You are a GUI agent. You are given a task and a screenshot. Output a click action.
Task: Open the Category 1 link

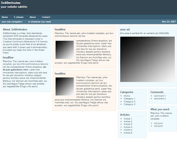(x=129, y=99)
